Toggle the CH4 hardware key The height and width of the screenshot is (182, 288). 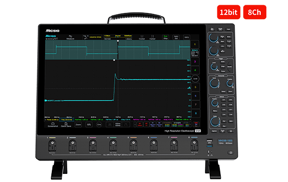(224, 114)
